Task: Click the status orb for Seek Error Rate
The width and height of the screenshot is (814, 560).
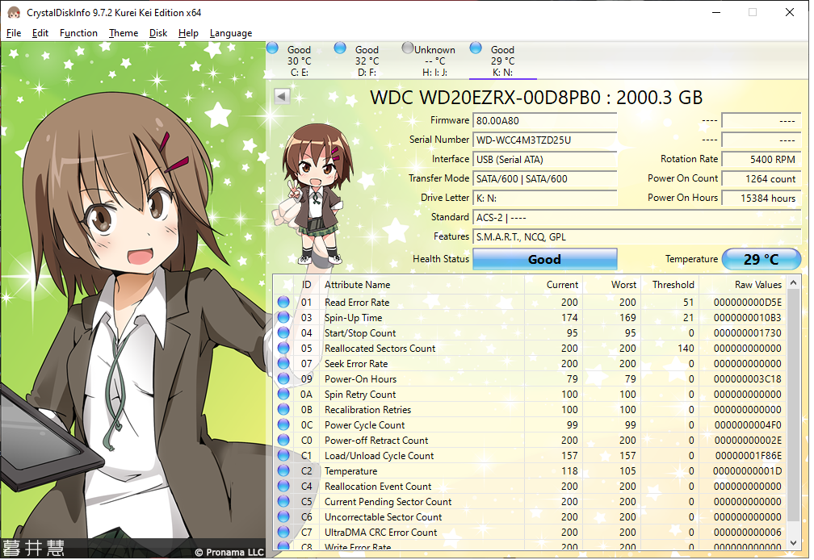Action: tap(283, 363)
